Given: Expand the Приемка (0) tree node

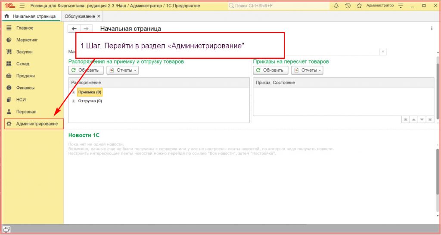Looking at the screenshot, I should coord(74,92).
